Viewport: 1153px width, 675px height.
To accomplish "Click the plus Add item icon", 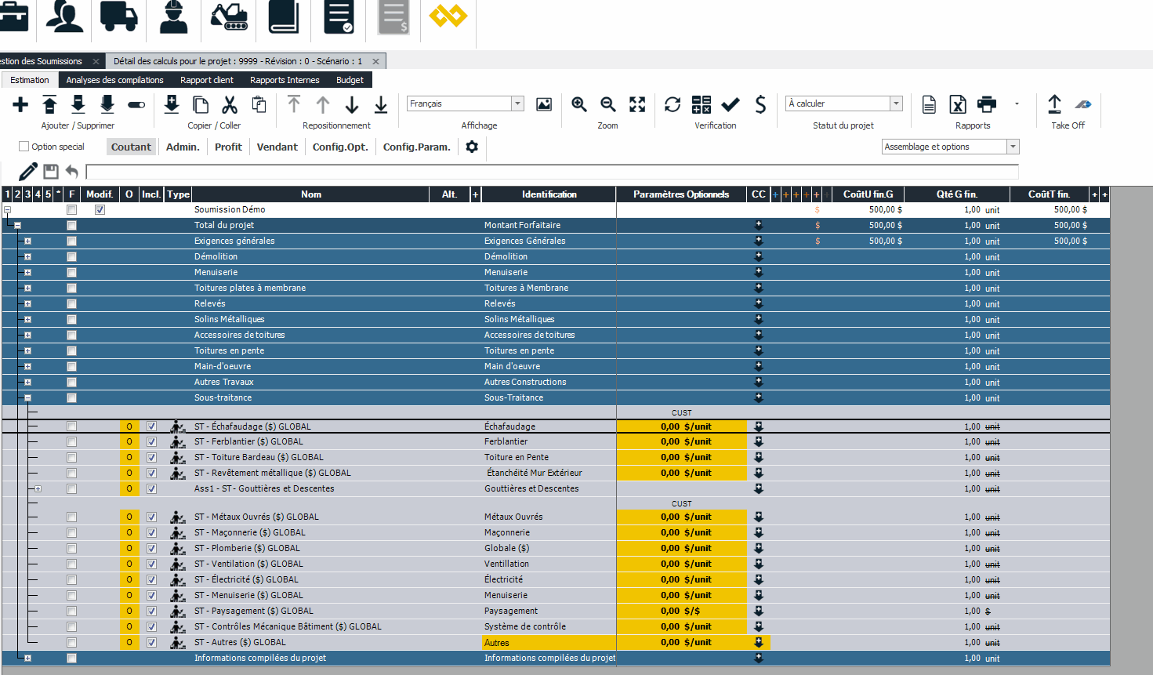I will coord(20,104).
